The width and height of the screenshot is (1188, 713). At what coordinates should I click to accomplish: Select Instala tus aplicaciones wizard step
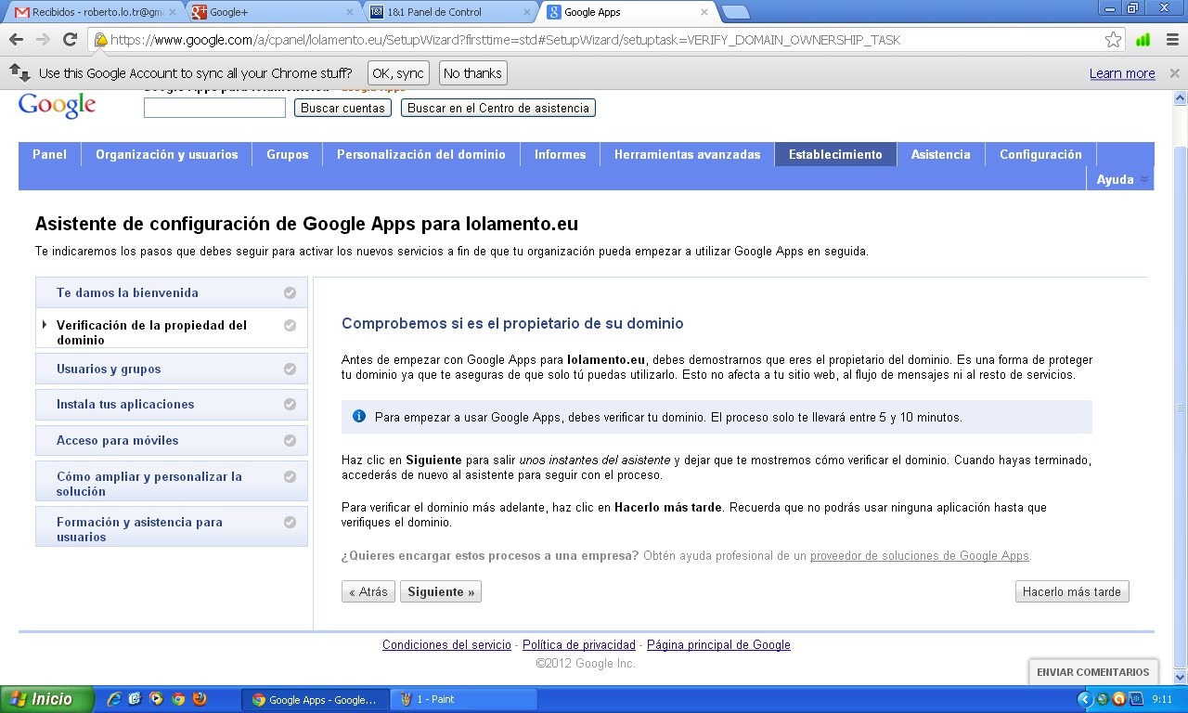(x=172, y=404)
